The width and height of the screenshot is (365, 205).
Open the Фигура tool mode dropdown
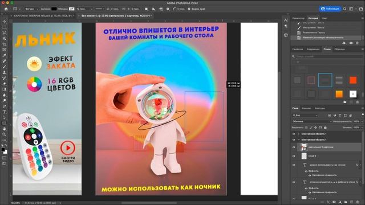pyautogui.click(x=31, y=9)
